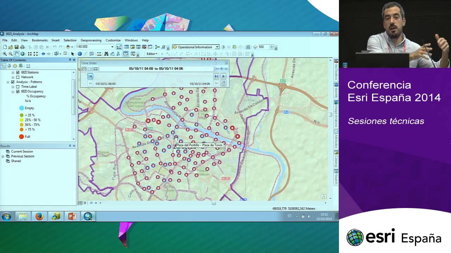Switch to List By Selection view
The width and height of the screenshot is (451, 253).
(x=21, y=66)
